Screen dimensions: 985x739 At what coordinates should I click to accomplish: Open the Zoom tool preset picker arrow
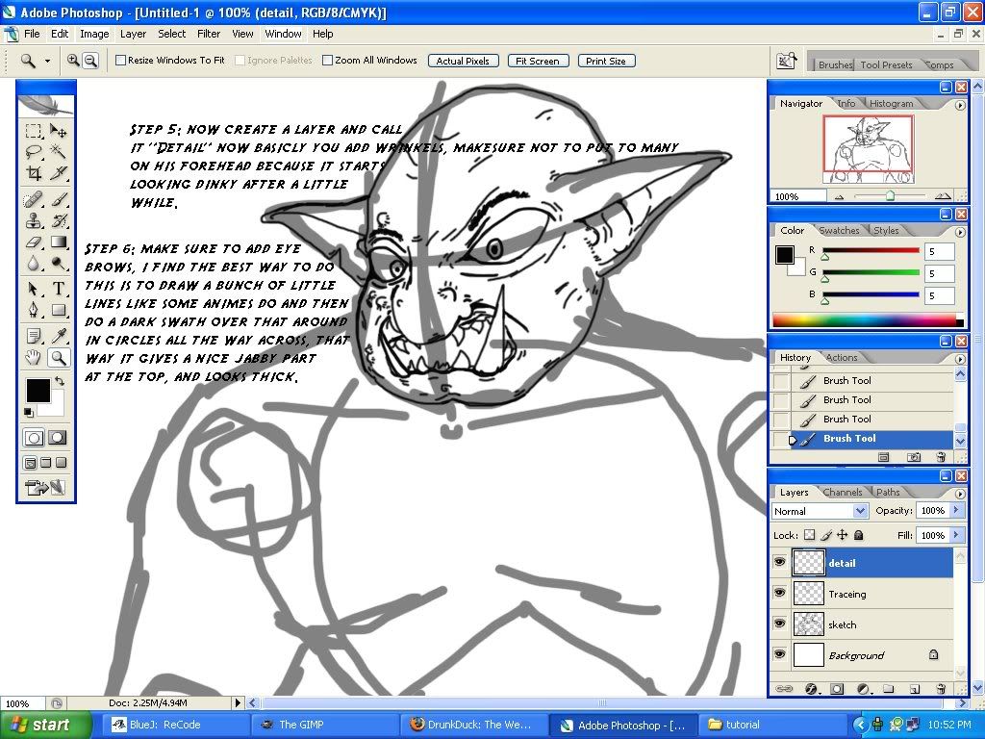[47, 61]
